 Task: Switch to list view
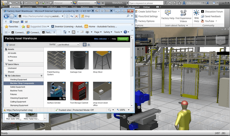pos(89,45)
